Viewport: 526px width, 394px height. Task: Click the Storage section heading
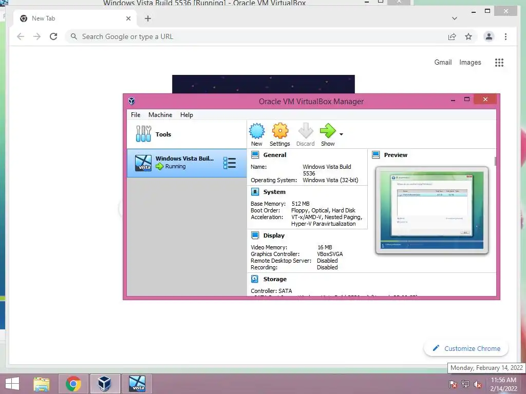click(x=275, y=279)
